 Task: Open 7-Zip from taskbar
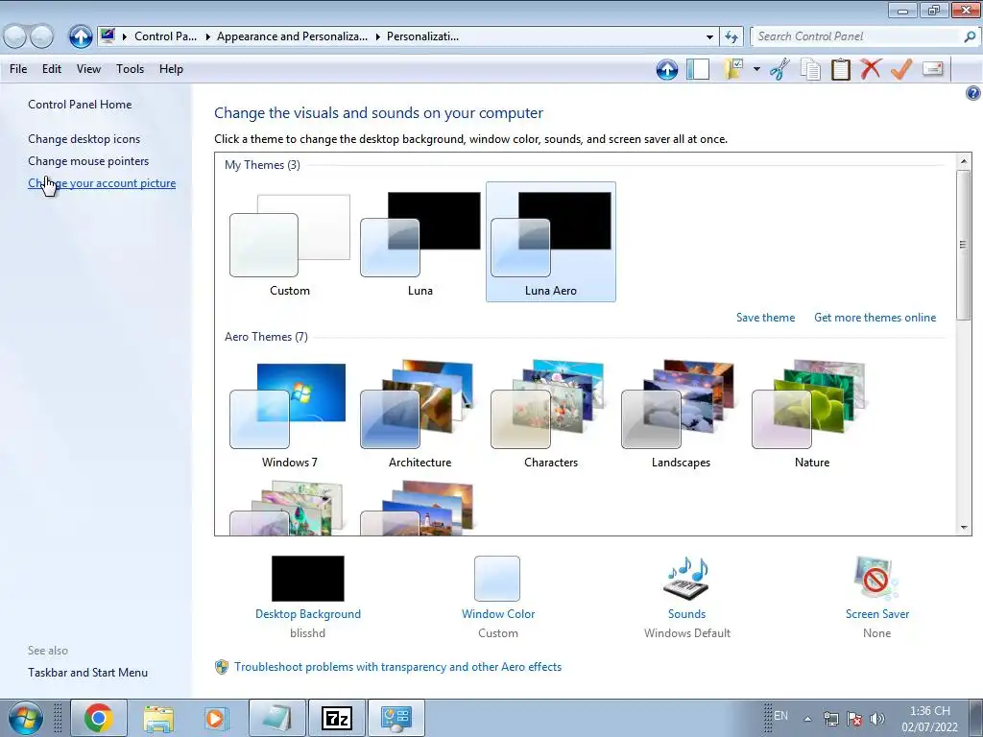(x=337, y=718)
